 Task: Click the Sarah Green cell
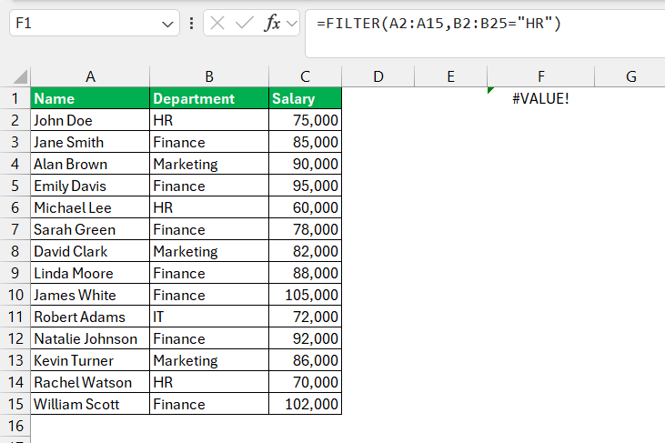point(90,229)
